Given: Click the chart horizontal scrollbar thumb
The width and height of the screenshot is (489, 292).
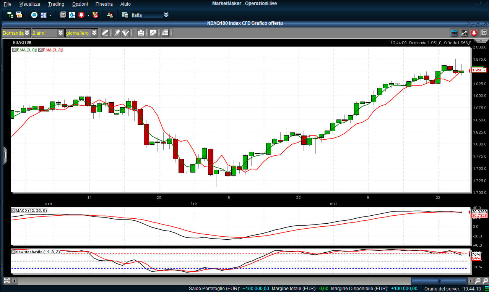Looking at the screenshot, I should [x=439, y=281].
